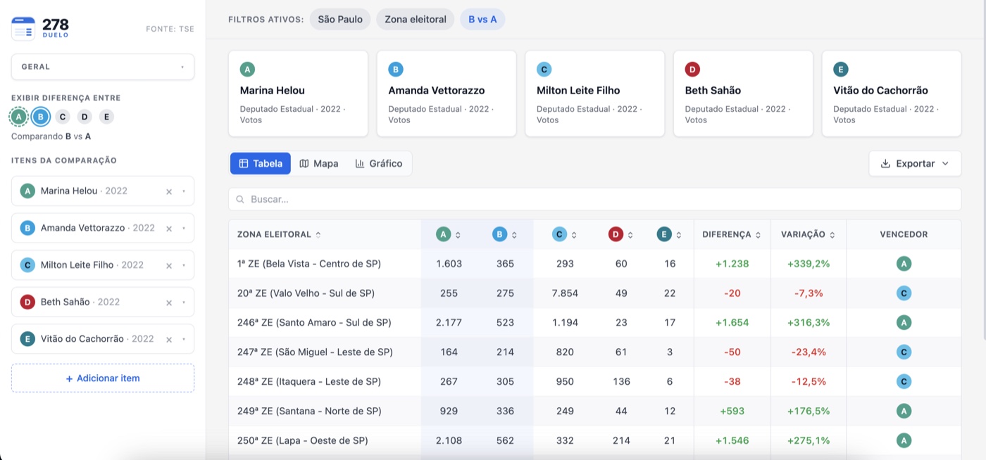Click Adicionar item button

tap(103, 378)
